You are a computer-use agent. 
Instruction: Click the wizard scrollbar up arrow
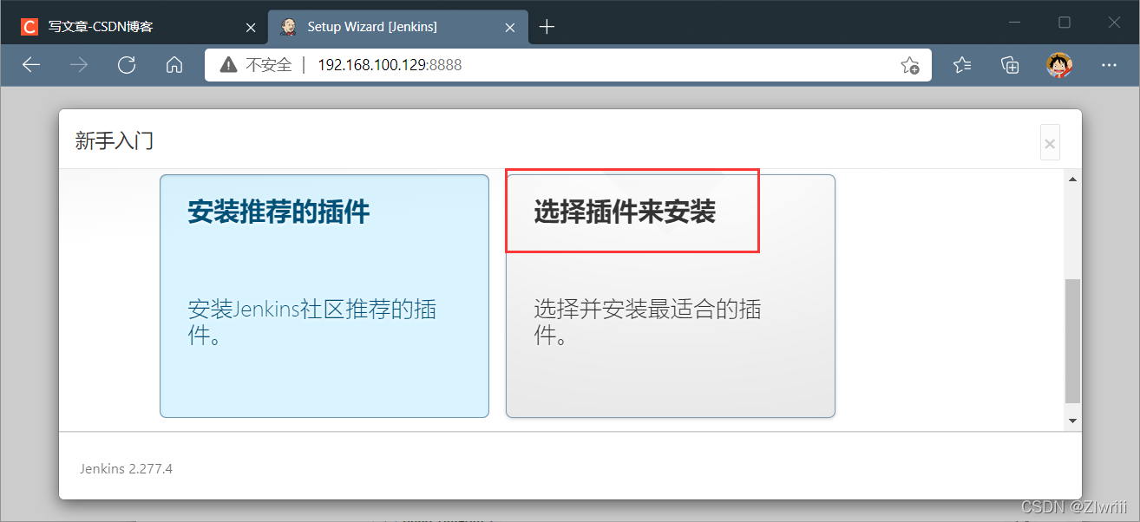click(1072, 179)
